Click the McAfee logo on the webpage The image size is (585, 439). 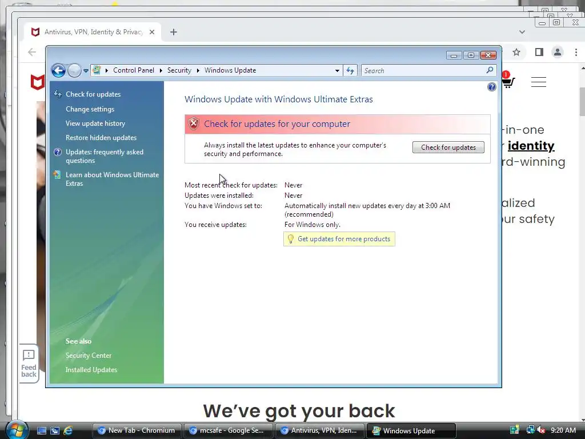coord(37,82)
